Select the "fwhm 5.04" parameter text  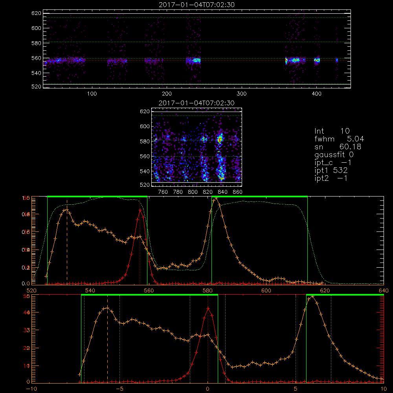pyautogui.click(x=339, y=139)
